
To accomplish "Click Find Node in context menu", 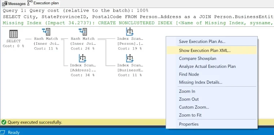I will [x=212, y=74].
